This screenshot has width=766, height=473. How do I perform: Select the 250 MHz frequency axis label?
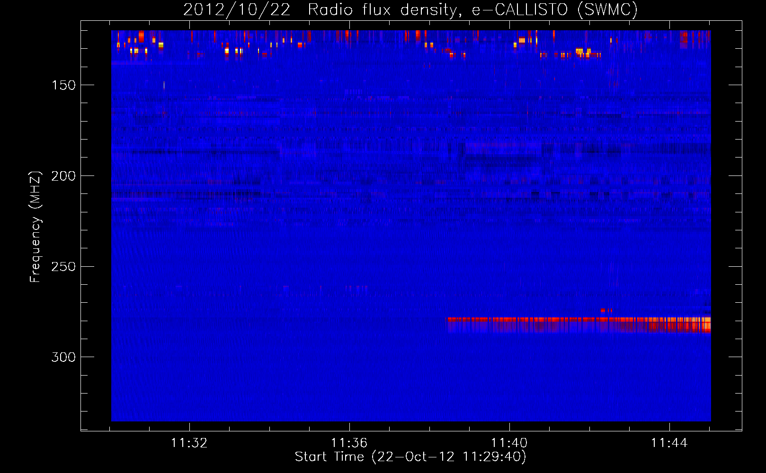point(63,267)
